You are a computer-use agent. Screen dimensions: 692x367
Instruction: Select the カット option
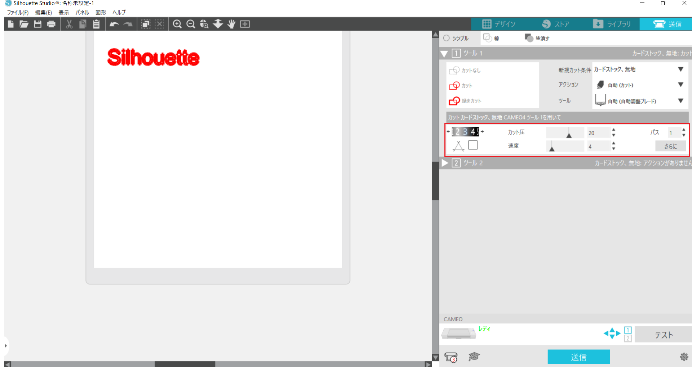click(461, 86)
